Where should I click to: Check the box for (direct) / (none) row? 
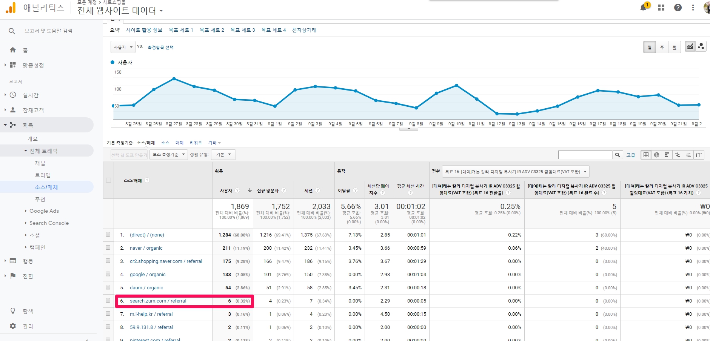(108, 235)
